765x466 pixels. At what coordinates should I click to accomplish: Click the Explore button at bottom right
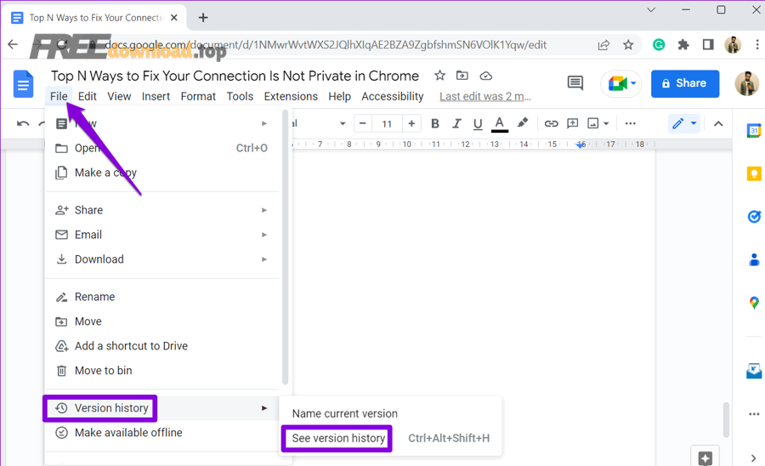point(705,457)
